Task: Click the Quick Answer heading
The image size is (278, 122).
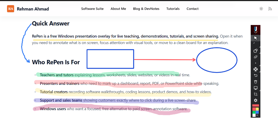Action: (51, 23)
